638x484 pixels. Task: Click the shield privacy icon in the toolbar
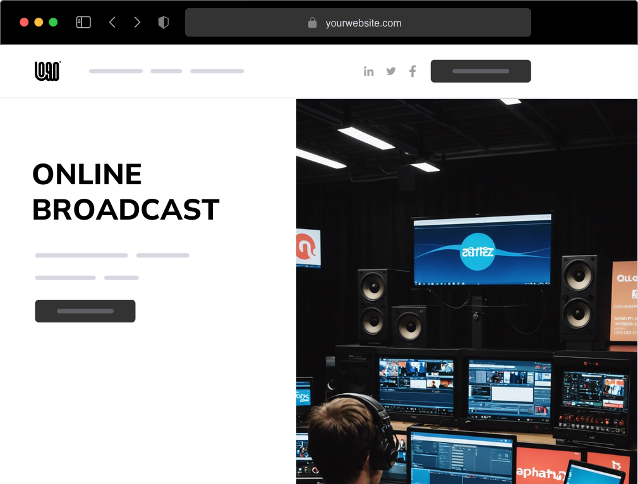163,21
